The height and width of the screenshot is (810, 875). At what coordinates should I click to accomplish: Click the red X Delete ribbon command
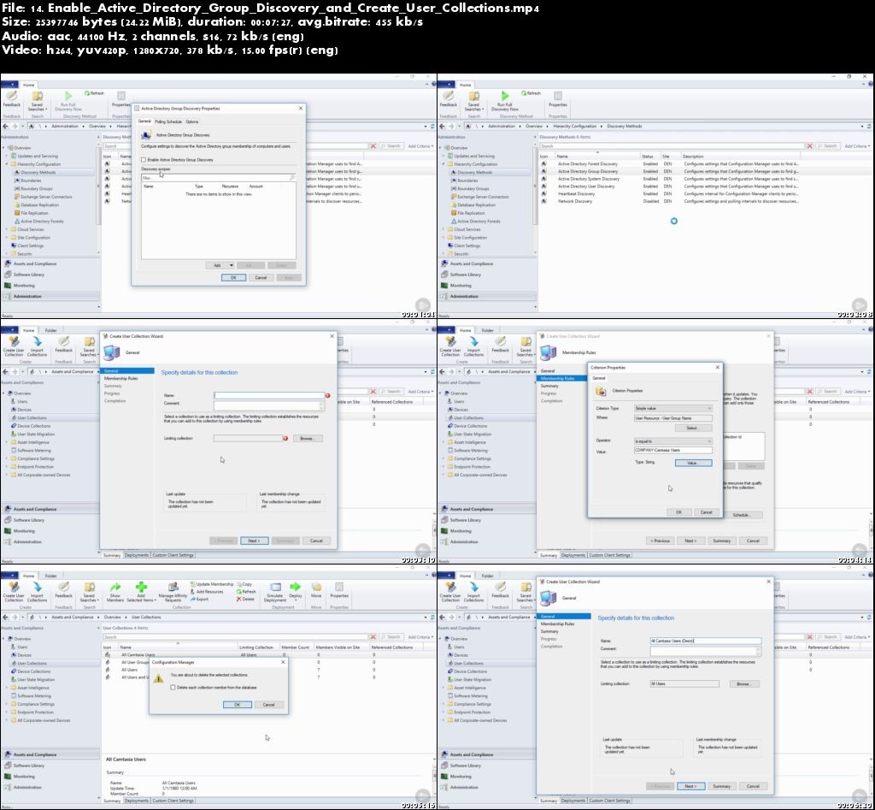[x=245, y=599]
